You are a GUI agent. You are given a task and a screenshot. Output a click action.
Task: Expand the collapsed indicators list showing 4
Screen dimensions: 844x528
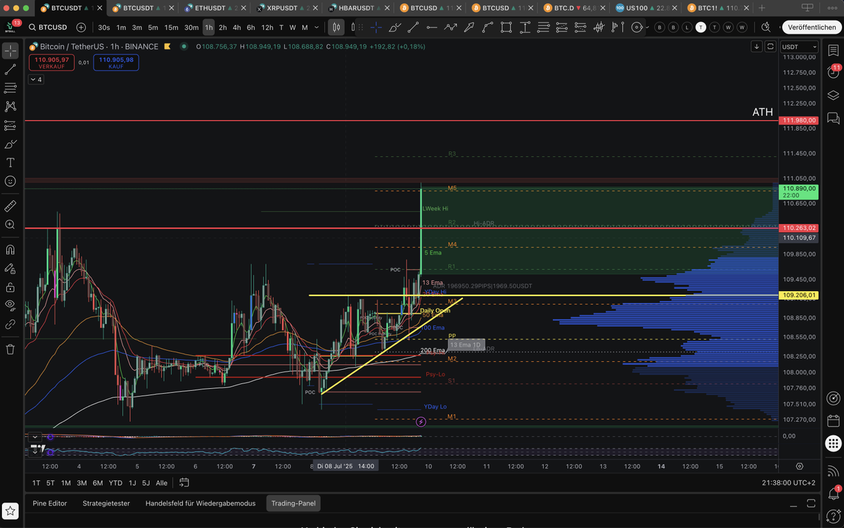pyautogui.click(x=36, y=79)
